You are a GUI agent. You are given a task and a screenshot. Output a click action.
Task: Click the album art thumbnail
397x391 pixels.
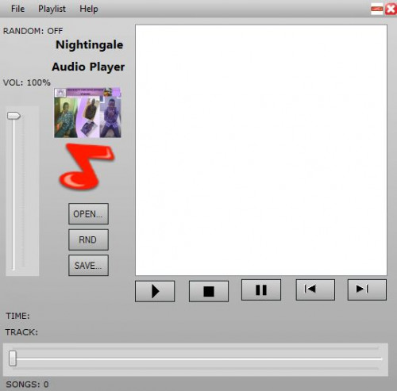pyautogui.click(x=87, y=113)
